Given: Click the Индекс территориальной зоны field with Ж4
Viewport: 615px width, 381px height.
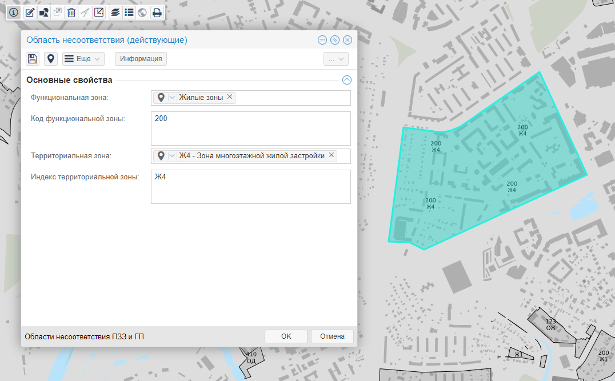Looking at the screenshot, I should tap(250, 187).
